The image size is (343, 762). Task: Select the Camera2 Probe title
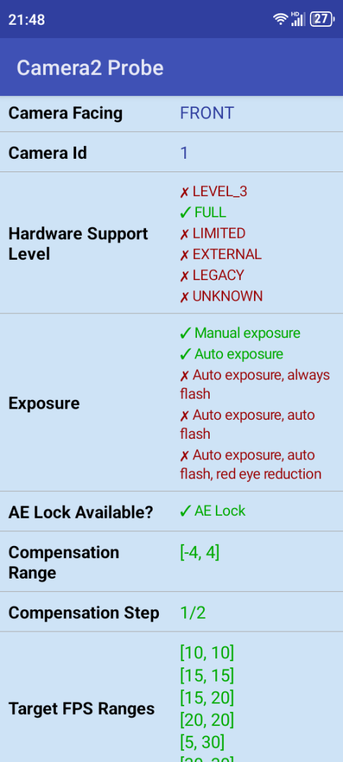(90, 68)
